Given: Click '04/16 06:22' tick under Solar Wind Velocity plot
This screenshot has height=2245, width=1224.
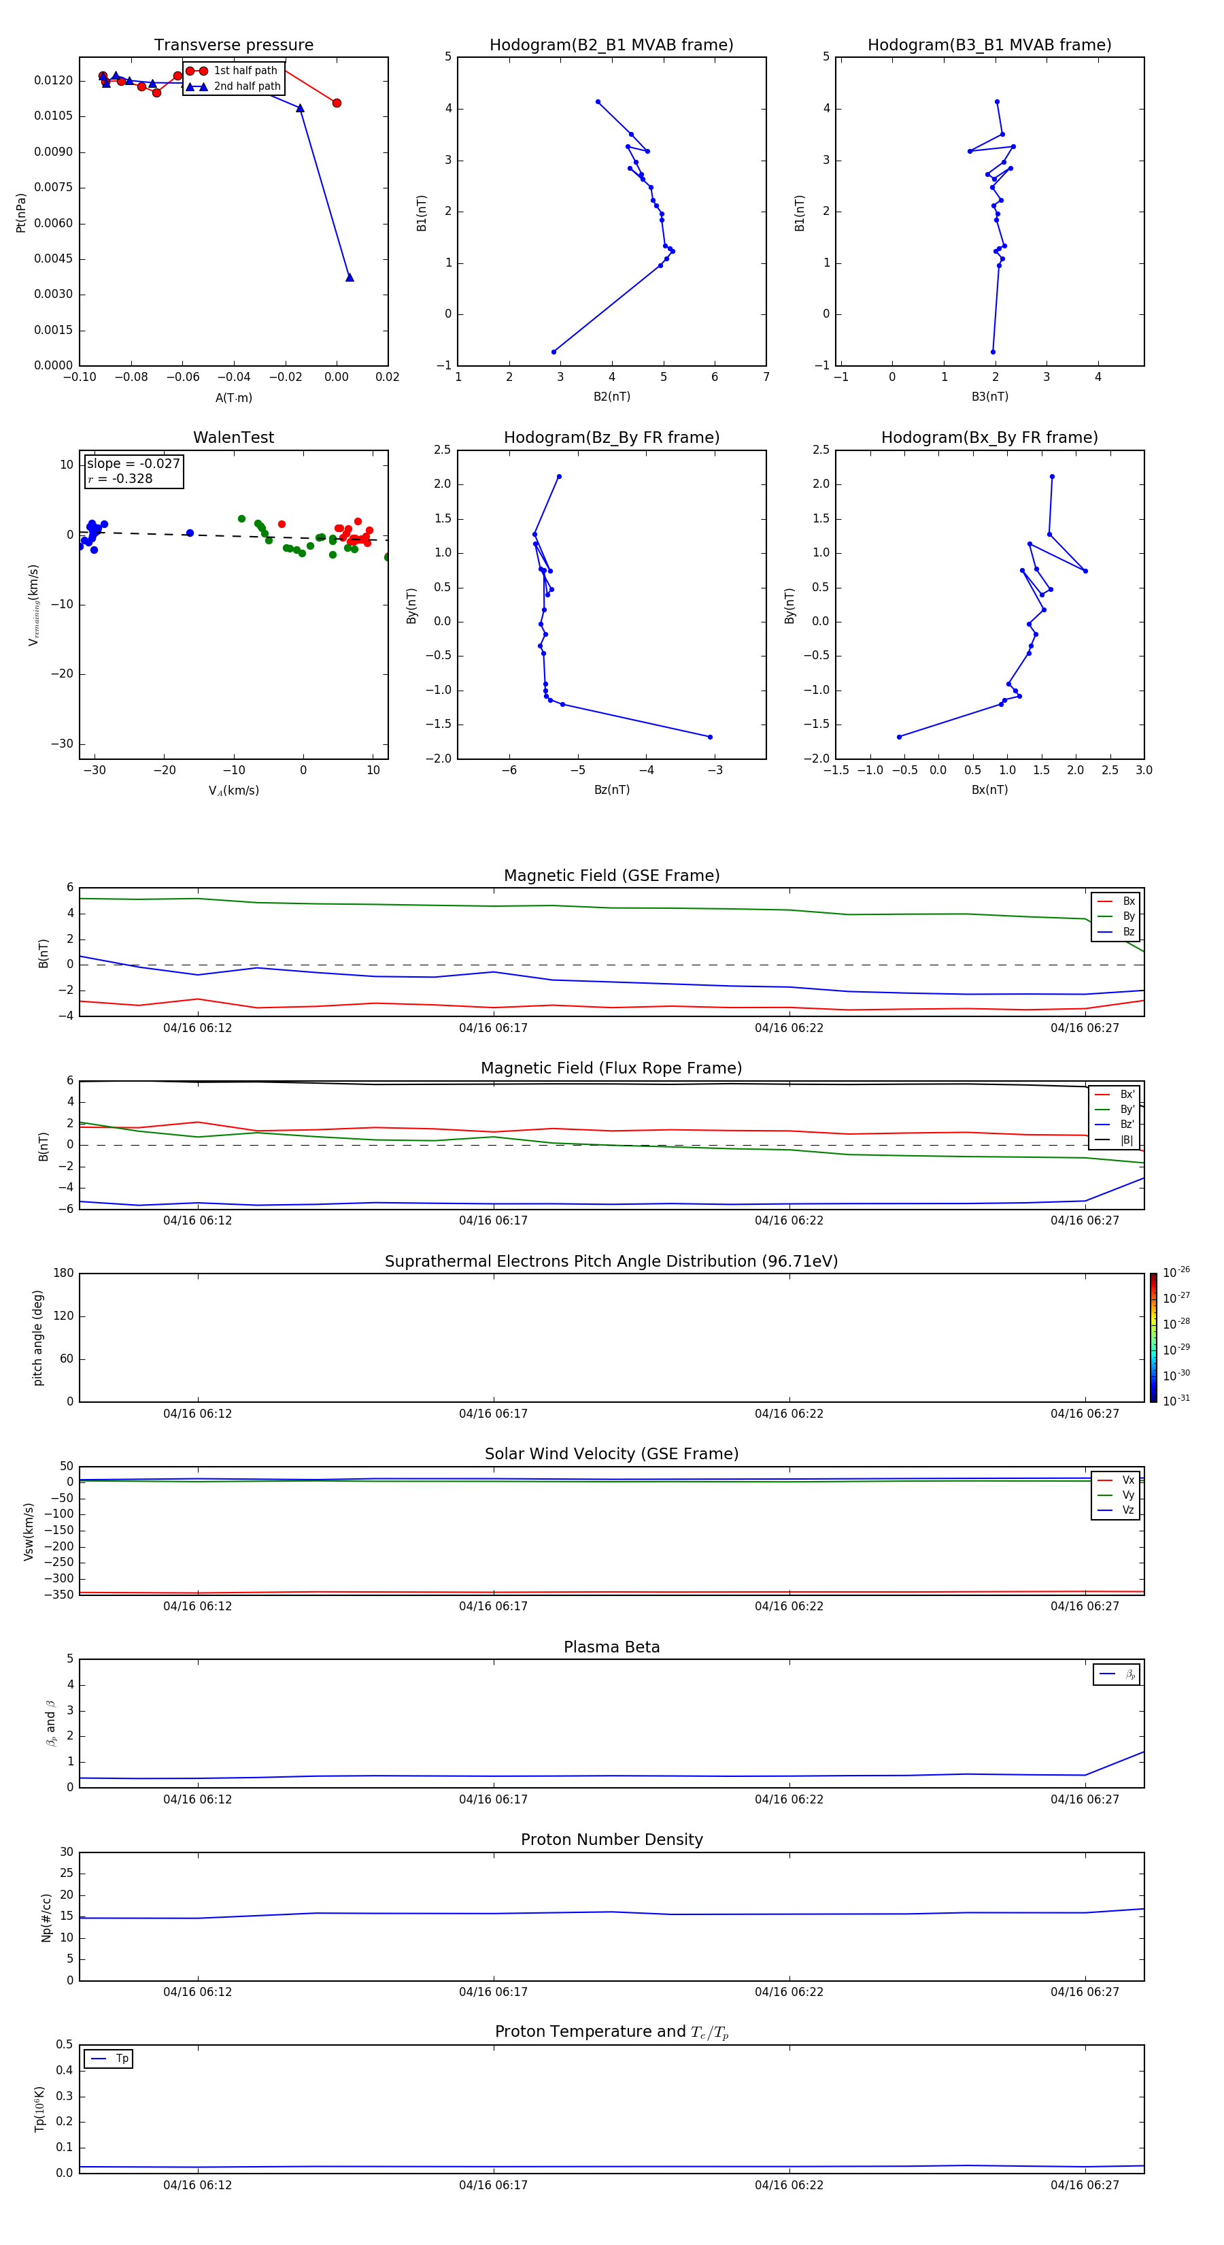Looking at the screenshot, I should [x=789, y=1606].
